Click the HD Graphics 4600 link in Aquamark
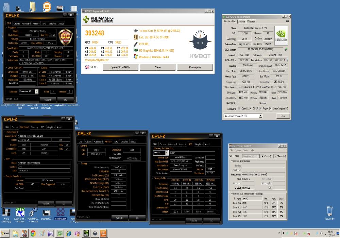340x238 pixels. tap(156, 51)
